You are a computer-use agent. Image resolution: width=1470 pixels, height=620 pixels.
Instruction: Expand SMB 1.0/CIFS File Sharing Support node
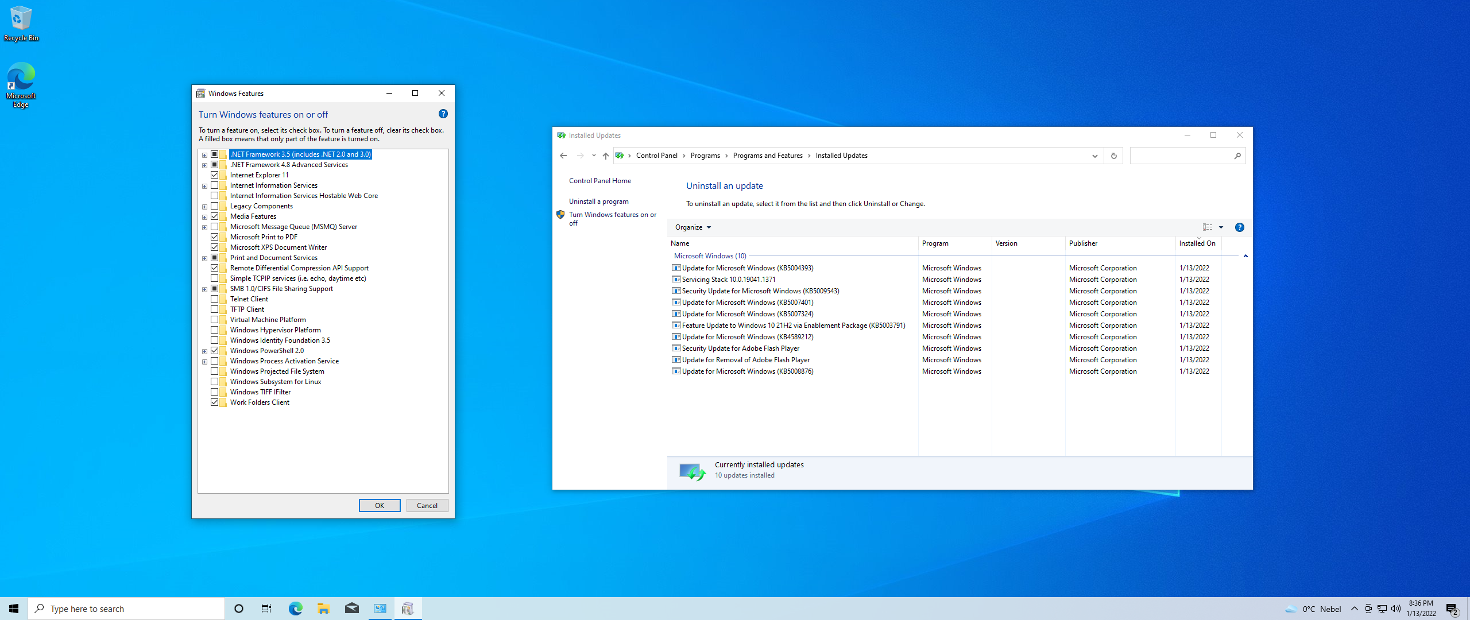coord(204,289)
